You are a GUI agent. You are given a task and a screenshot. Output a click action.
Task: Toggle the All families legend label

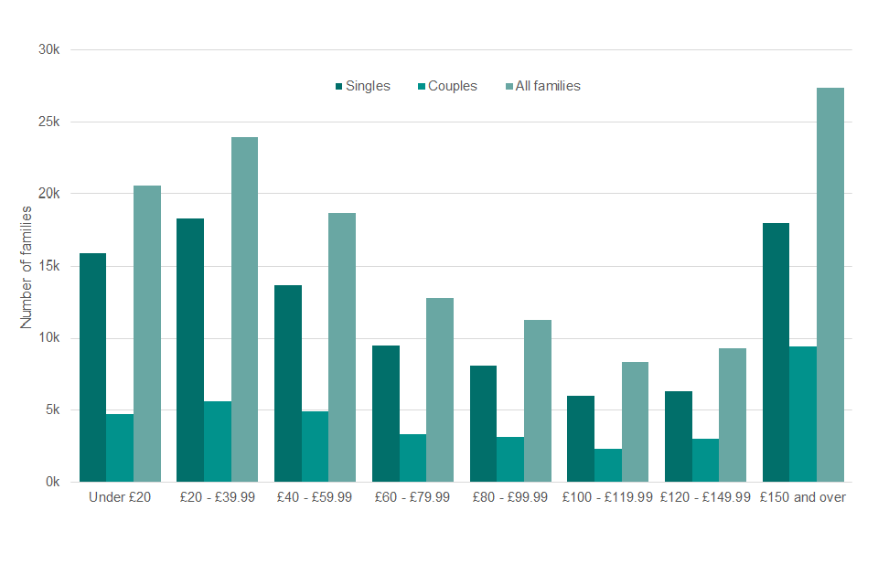[x=548, y=86]
